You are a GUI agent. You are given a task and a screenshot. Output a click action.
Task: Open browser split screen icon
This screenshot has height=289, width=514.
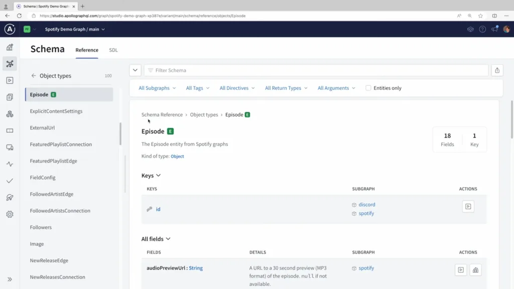pos(494,16)
